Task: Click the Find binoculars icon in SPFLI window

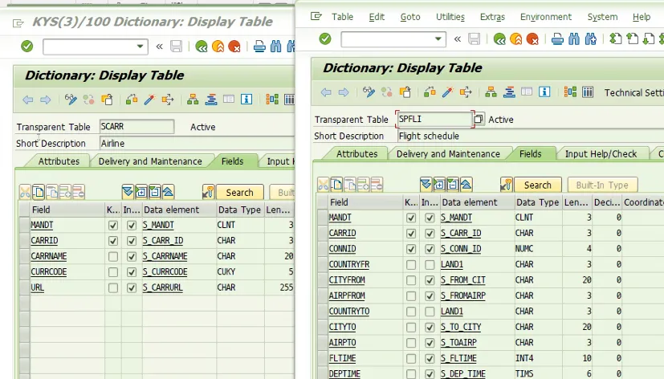Action: coord(574,39)
